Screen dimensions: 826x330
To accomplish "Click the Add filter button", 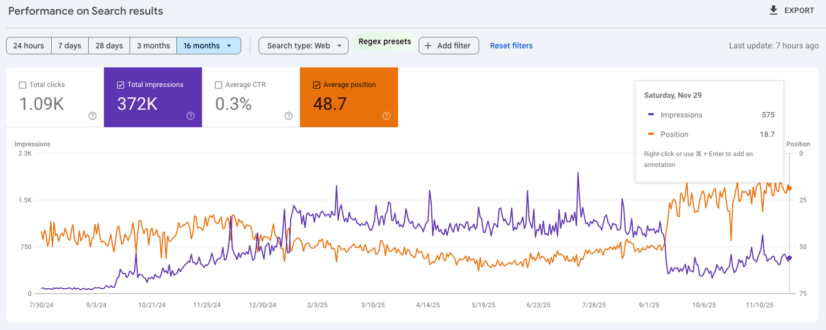I will (449, 46).
